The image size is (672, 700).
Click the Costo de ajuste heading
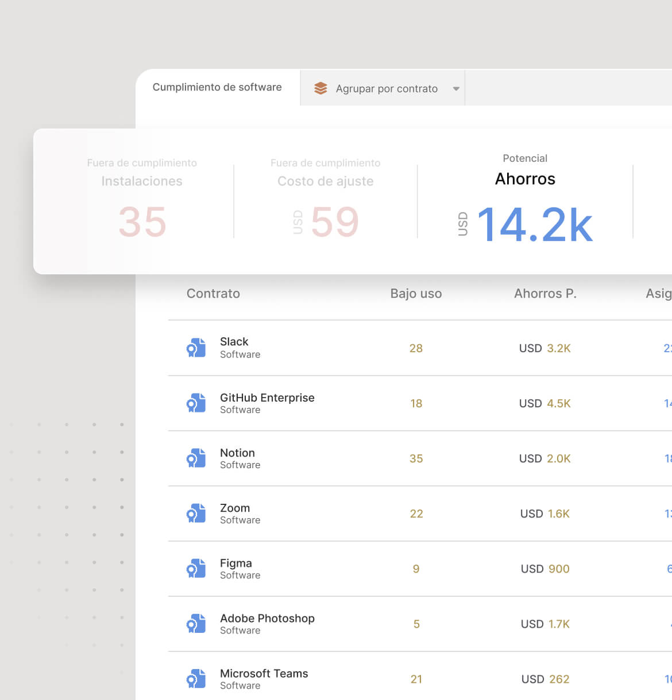(325, 181)
